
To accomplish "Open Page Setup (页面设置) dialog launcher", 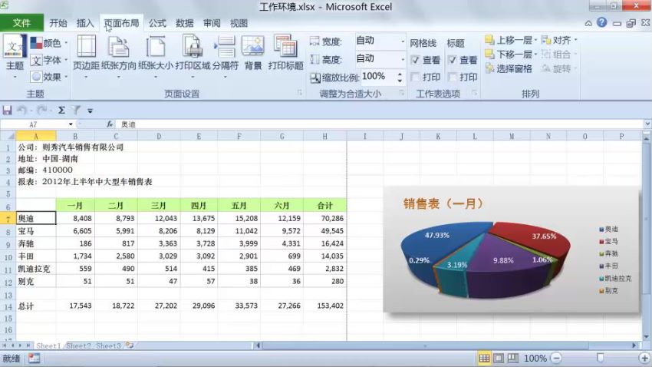I will [299, 92].
